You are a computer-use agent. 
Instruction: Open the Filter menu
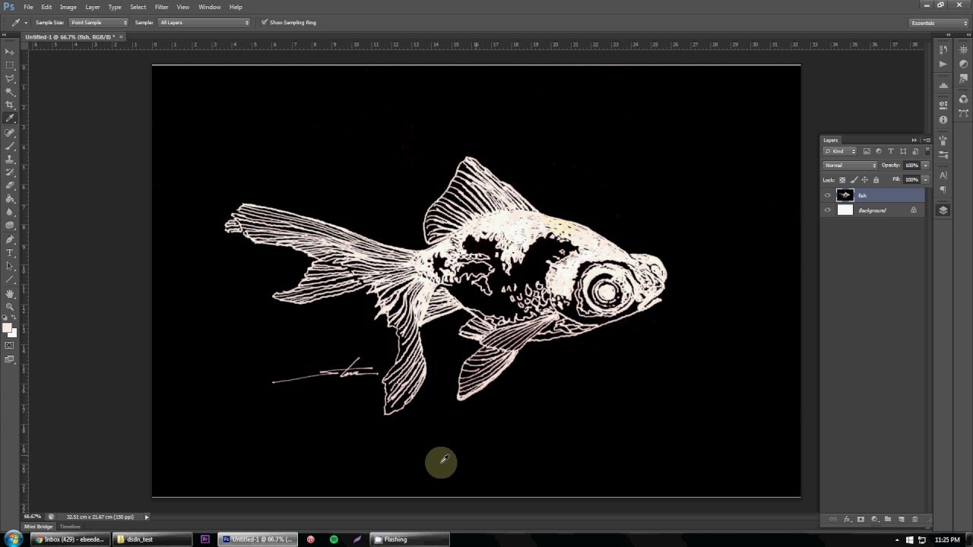point(161,7)
